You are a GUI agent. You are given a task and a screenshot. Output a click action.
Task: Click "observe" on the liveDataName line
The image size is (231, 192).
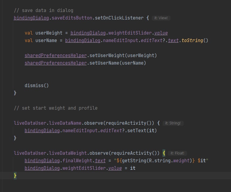pos(93,123)
